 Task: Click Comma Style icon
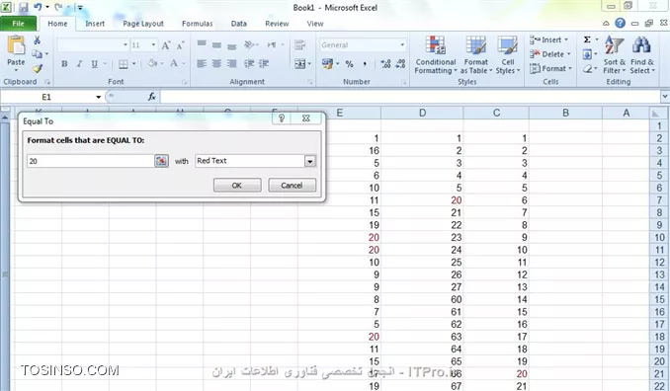365,64
